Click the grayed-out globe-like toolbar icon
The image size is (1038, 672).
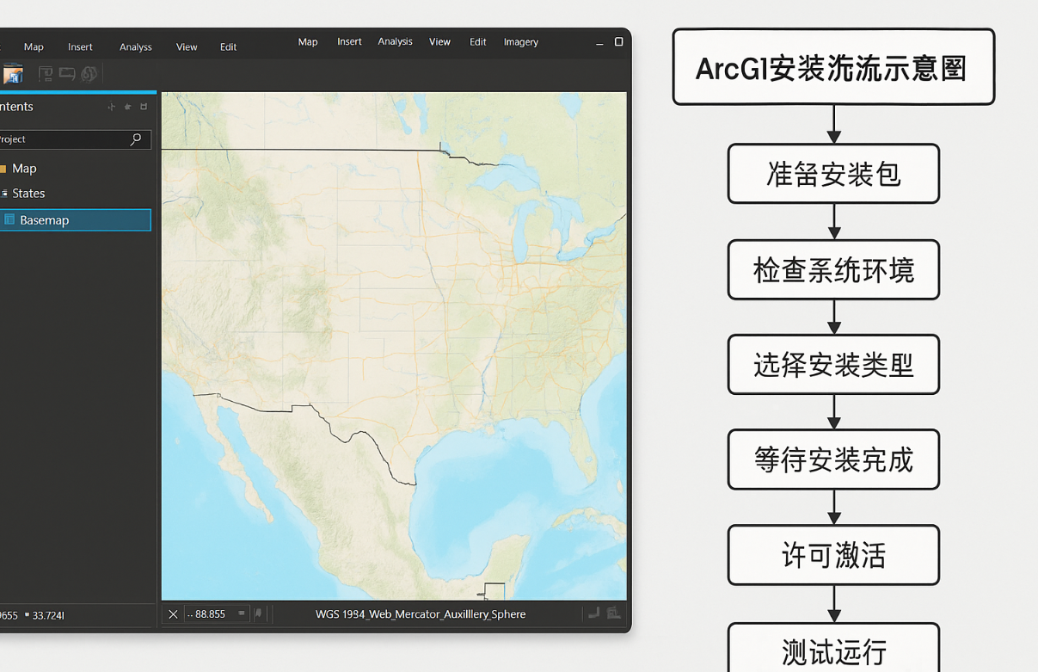coord(89,74)
